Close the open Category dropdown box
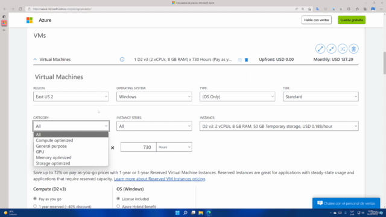The image size is (386, 217). pos(71,126)
